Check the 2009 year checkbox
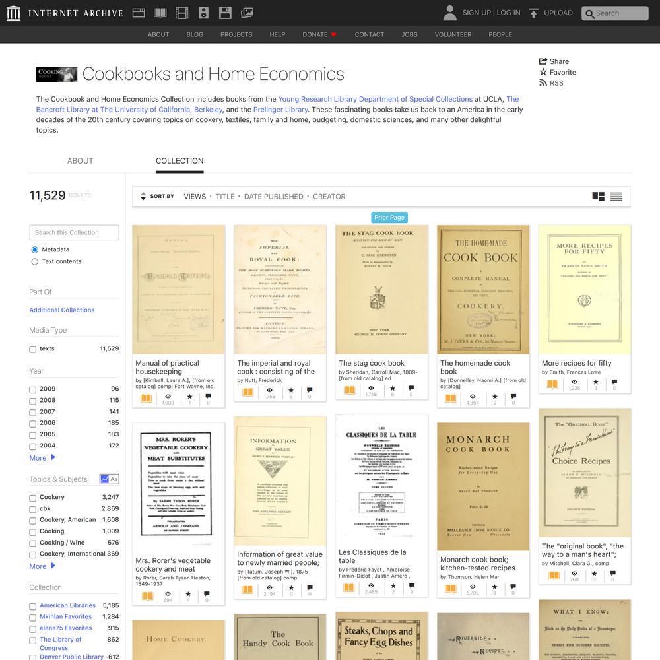660x660 pixels. (x=33, y=389)
